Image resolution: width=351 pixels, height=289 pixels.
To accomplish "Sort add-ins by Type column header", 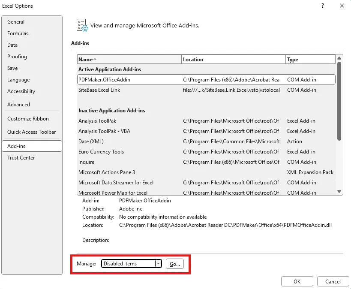I will [310, 59].
